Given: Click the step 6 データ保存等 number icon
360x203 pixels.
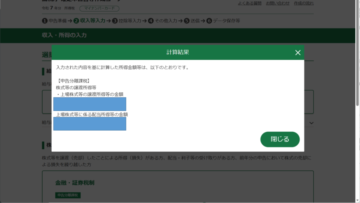Looking at the screenshot, I should (209, 21).
